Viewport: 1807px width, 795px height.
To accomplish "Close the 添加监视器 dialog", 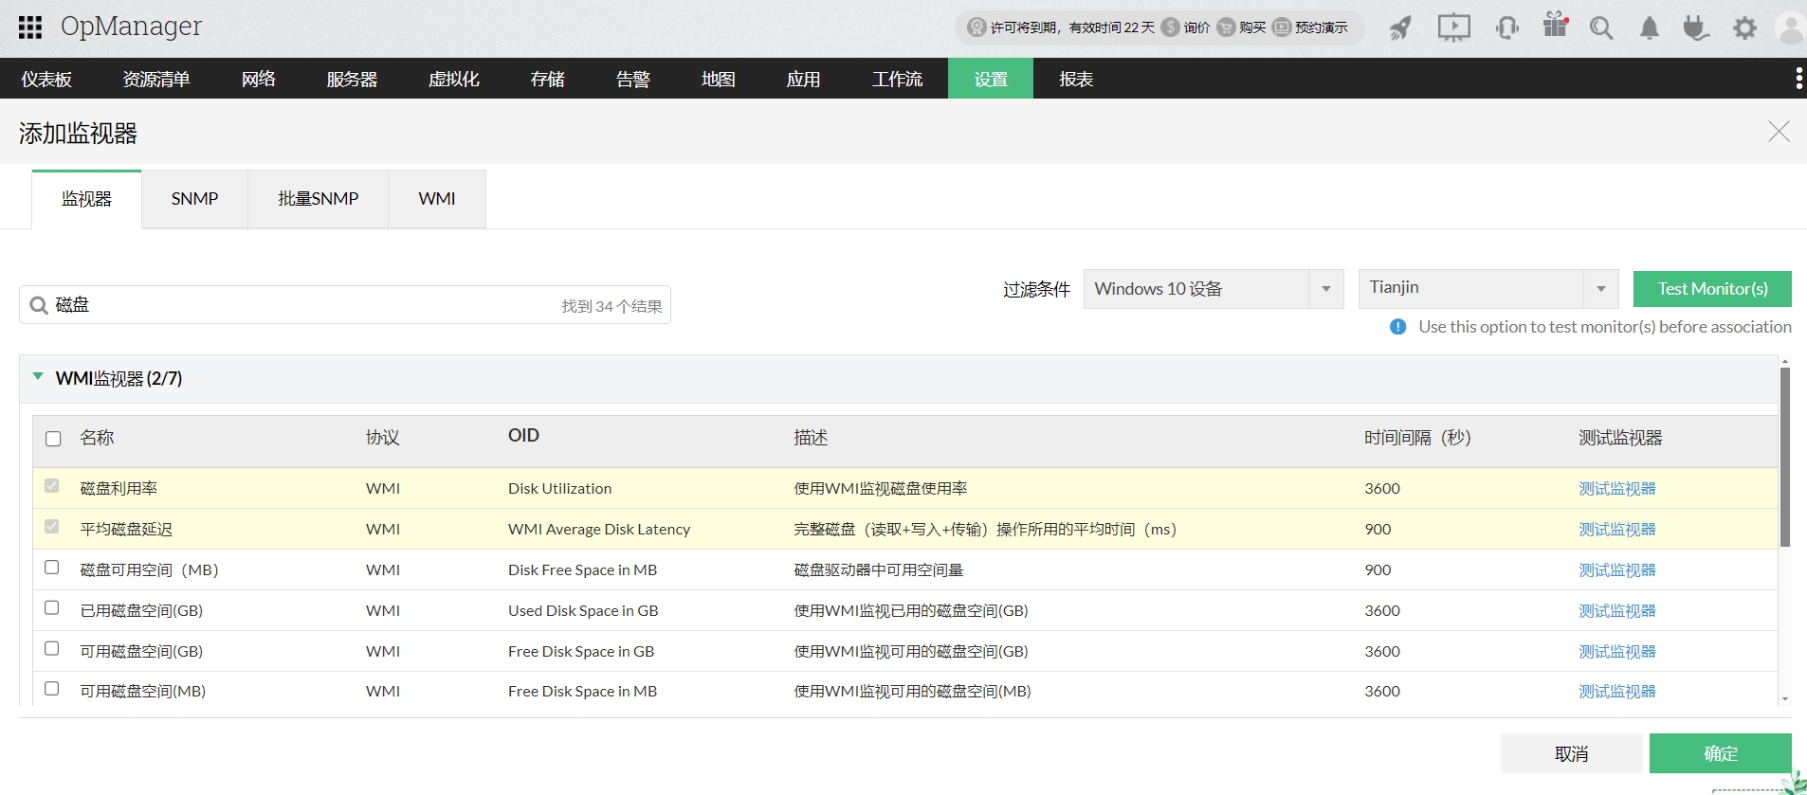I will pyautogui.click(x=1779, y=132).
